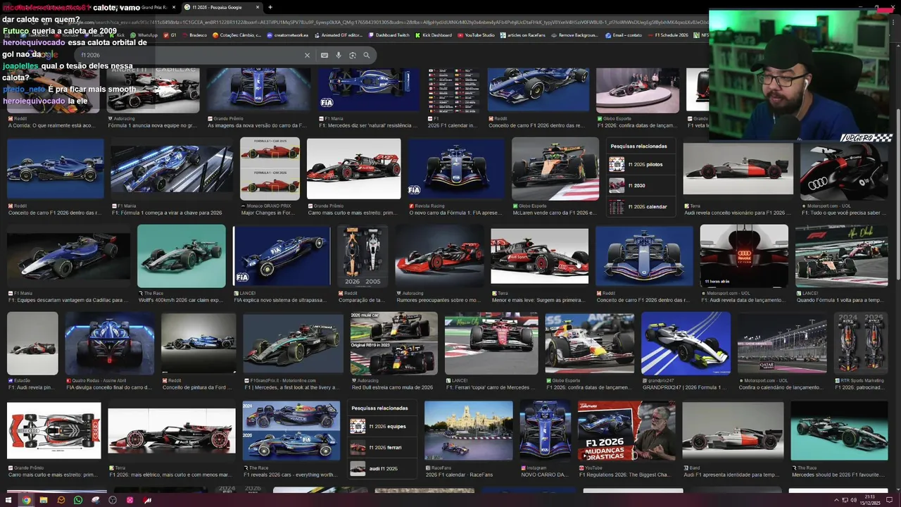This screenshot has height=507, width=901.
Task: Open 'articles on RaceFans' bookmark
Action: pos(523,35)
